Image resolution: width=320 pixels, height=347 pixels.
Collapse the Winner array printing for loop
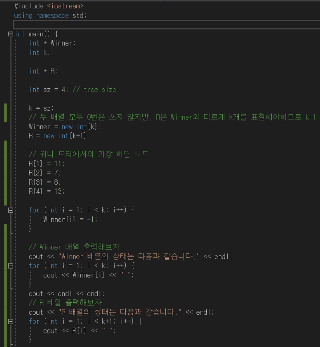click(10, 265)
